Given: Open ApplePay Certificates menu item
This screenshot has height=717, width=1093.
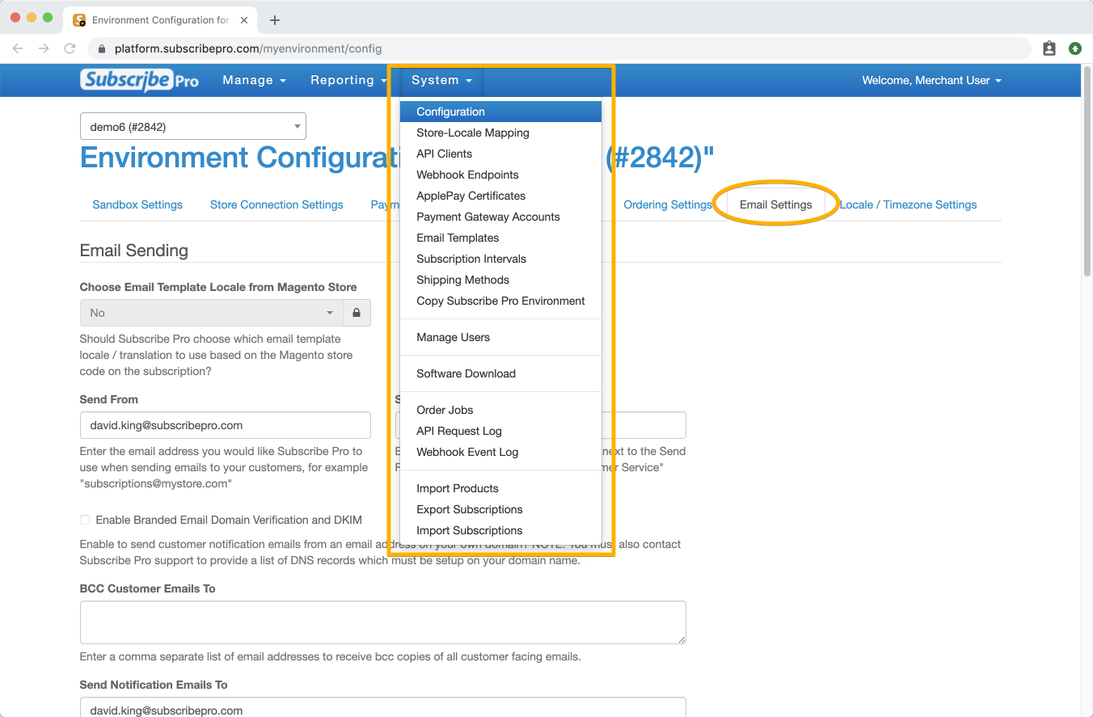Looking at the screenshot, I should [500, 196].
